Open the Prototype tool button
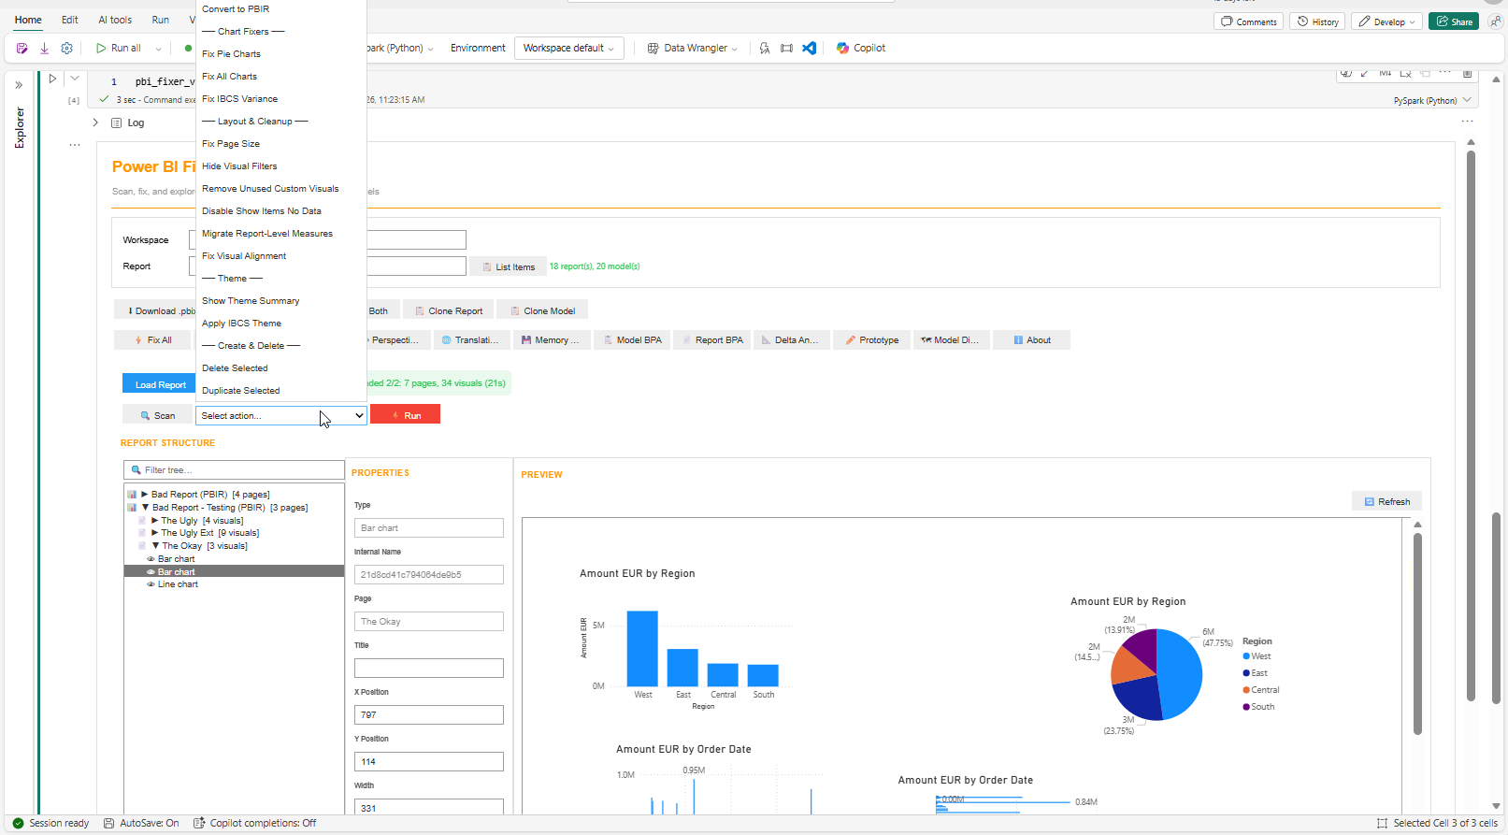 pos(871,340)
